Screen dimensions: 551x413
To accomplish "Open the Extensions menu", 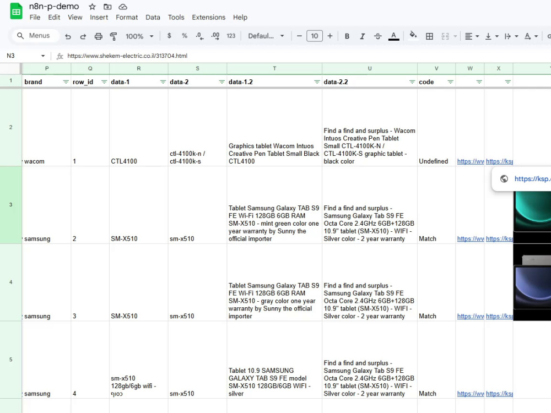I will (208, 17).
